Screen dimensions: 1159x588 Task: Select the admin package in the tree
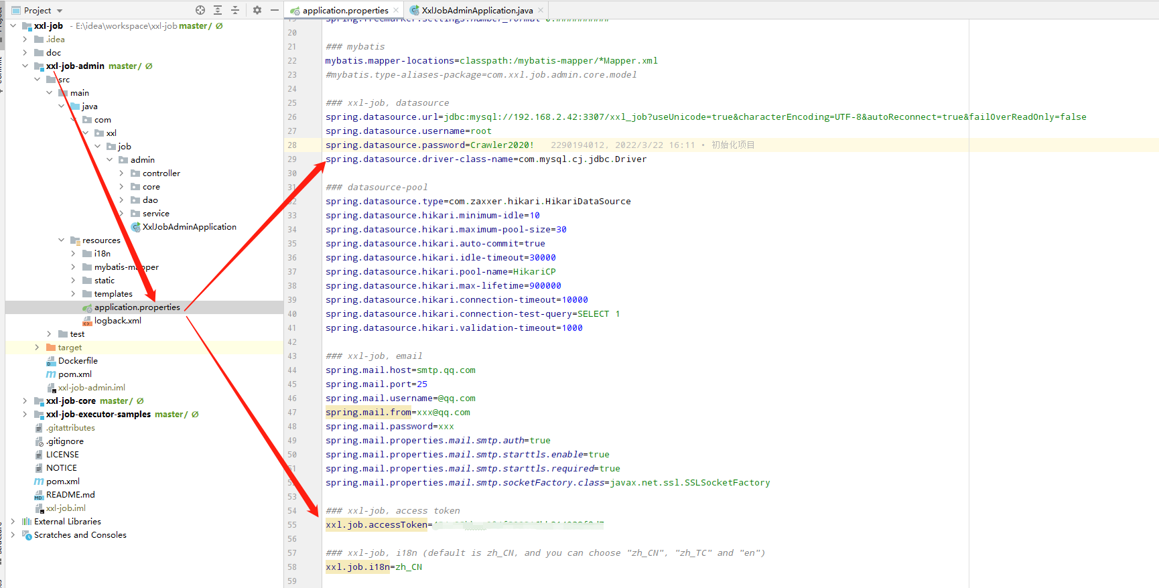(143, 160)
